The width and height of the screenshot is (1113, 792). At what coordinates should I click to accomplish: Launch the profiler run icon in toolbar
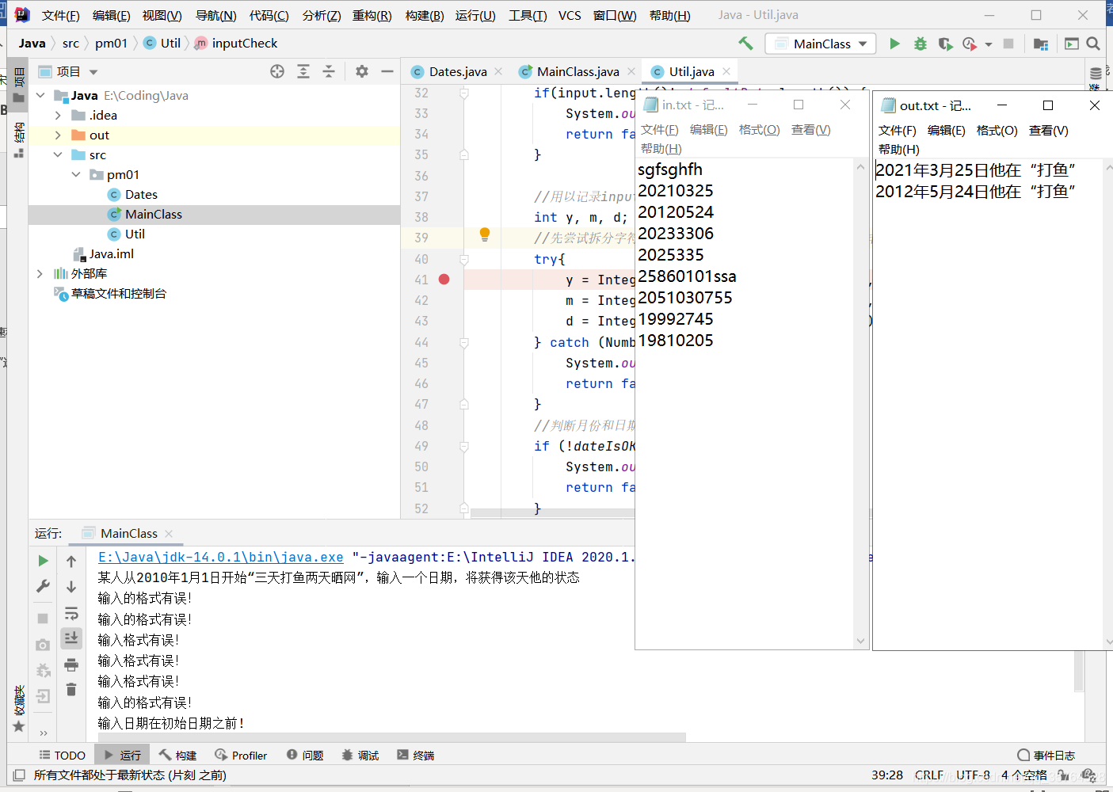(970, 44)
